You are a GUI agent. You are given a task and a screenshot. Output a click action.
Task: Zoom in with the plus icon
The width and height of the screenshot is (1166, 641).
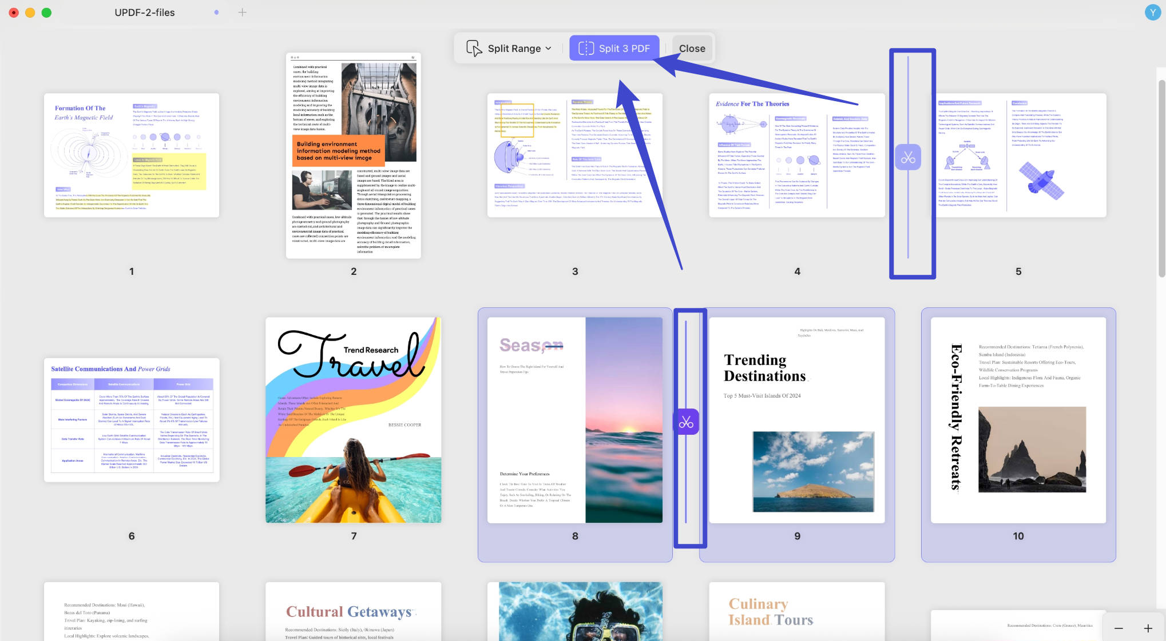[1148, 628]
